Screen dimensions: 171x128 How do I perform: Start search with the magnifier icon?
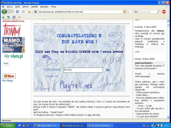coord(158,12)
